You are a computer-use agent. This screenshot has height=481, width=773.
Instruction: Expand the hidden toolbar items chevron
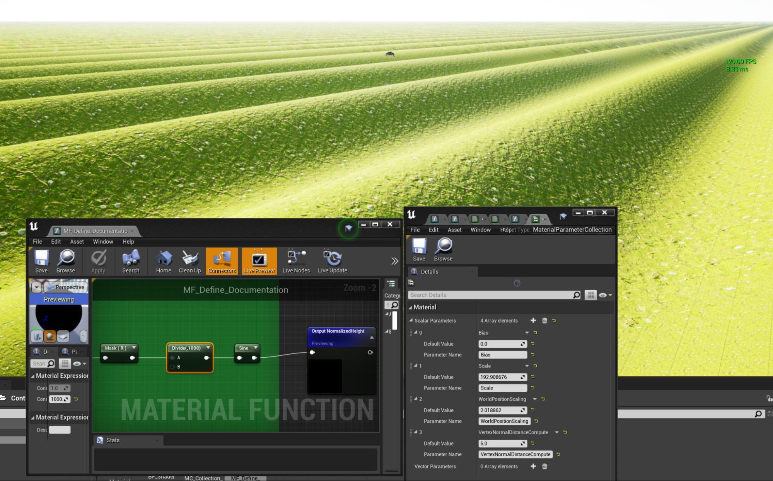point(394,261)
